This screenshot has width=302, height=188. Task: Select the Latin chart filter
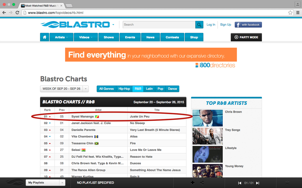[149, 89]
